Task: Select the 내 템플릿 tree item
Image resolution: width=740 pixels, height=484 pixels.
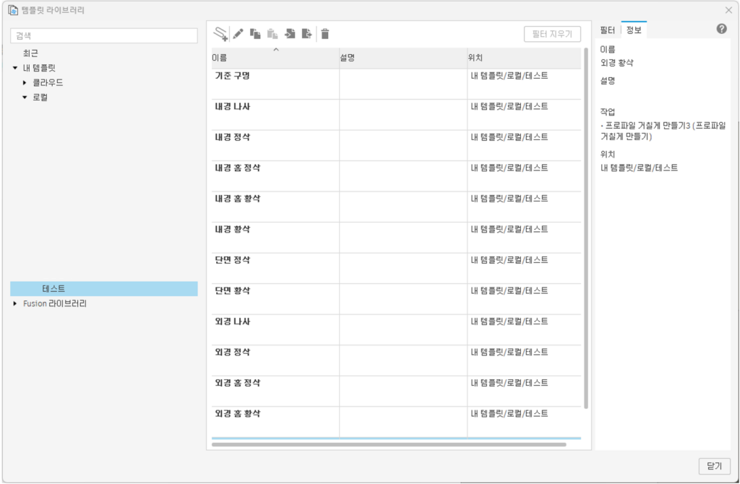Action: coord(39,68)
